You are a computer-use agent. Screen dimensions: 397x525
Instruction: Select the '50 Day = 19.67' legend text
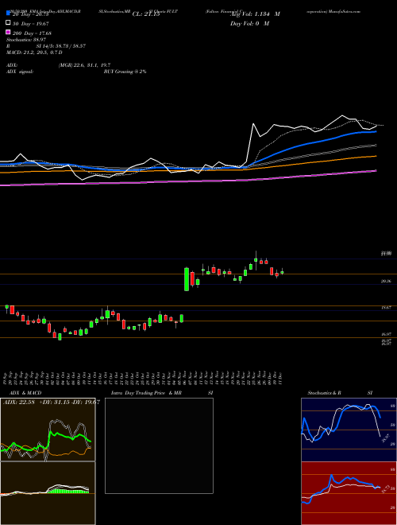[x=30, y=23]
